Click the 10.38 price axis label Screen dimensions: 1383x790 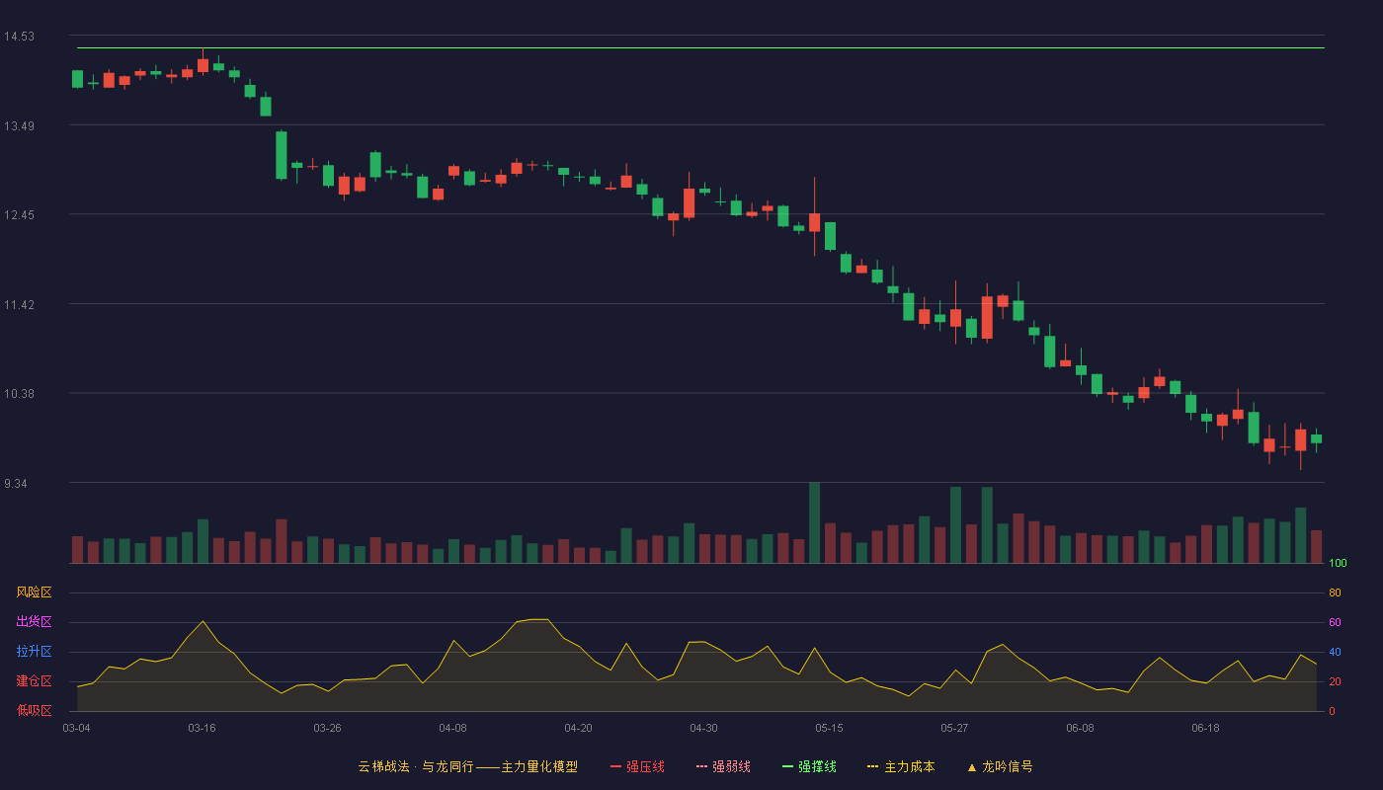coord(19,393)
